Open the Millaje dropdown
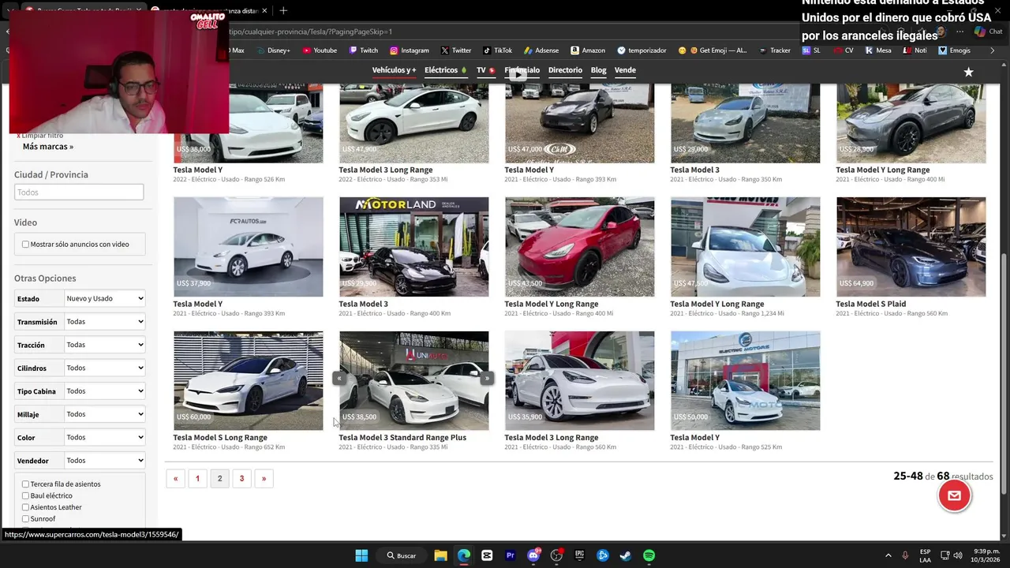This screenshot has height=568, width=1010. point(105,414)
